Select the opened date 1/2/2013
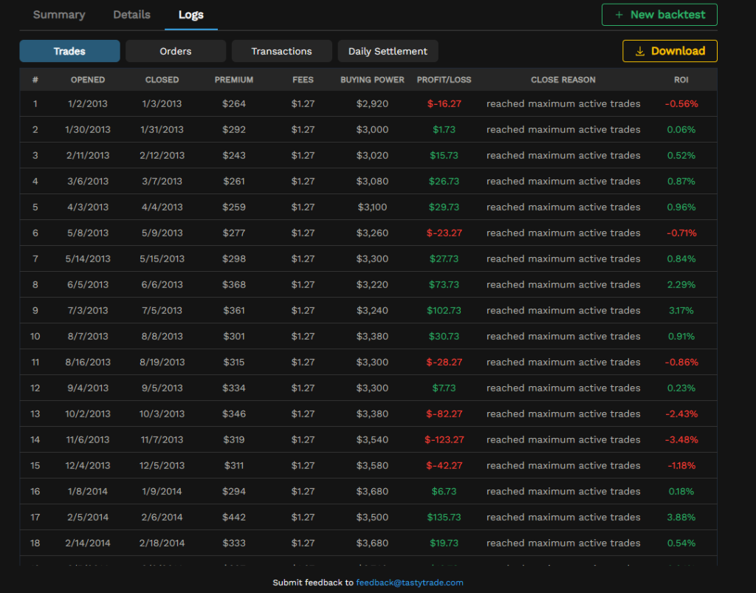 click(x=88, y=103)
